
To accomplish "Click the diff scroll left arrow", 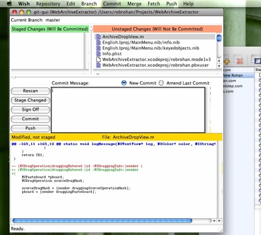I will click(x=214, y=221).
